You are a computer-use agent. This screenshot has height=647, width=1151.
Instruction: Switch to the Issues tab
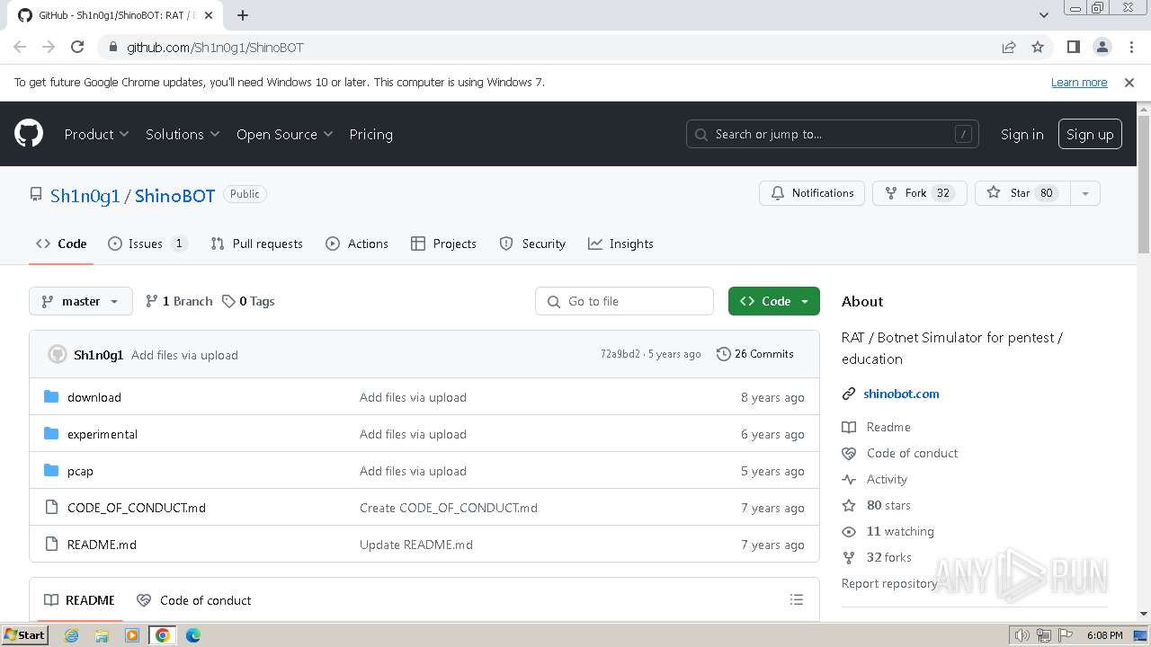point(147,244)
